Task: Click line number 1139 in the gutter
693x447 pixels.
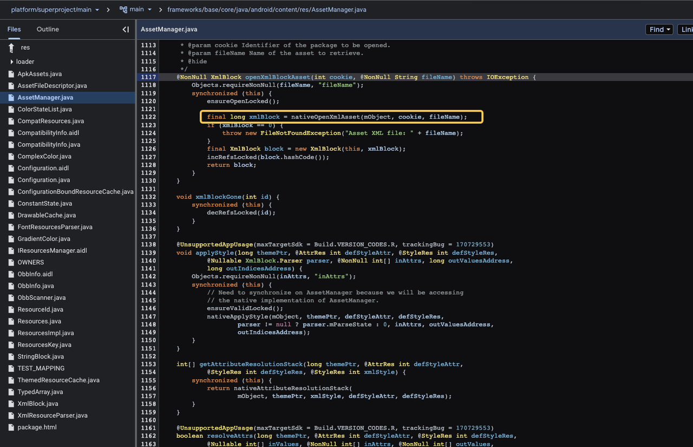Action: coord(148,252)
